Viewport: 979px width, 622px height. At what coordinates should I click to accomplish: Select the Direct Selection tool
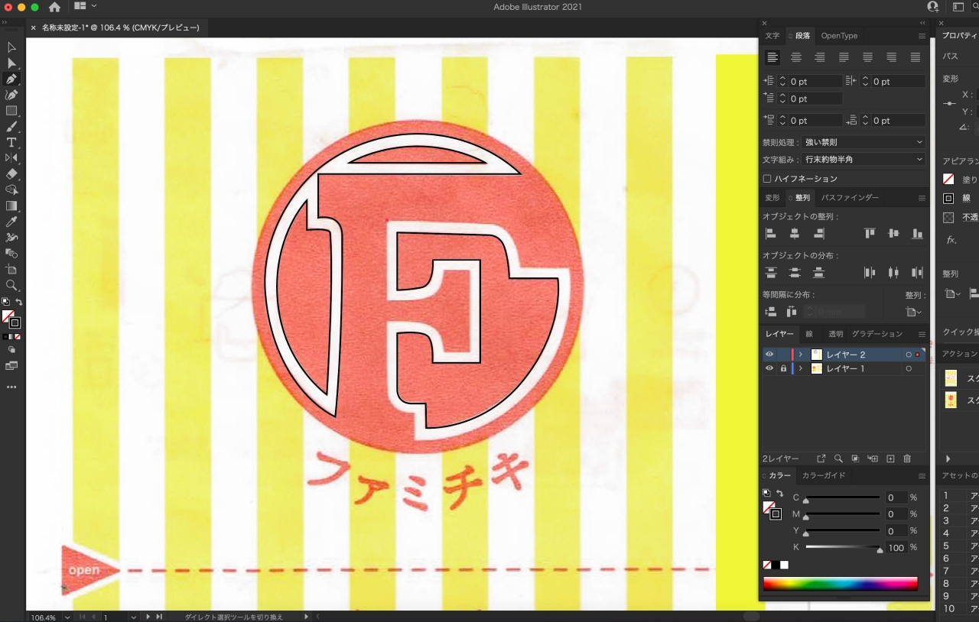[11, 63]
